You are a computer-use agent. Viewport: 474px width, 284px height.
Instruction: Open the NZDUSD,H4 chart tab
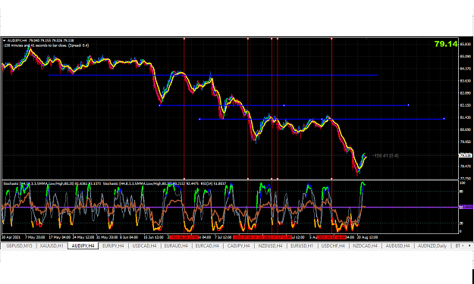pos(270,246)
